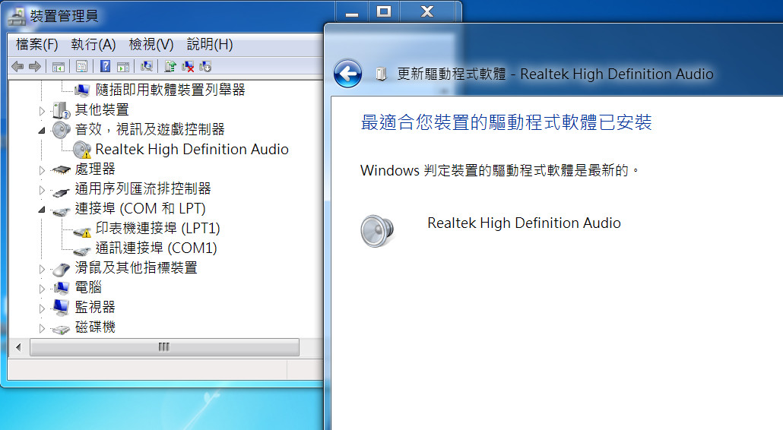Expand the 滑鼠及其他指標裝置 node
This screenshot has width=783, height=430.
click(42, 269)
